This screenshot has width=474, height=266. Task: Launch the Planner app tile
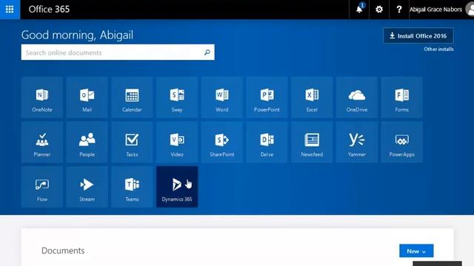(42, 143)
